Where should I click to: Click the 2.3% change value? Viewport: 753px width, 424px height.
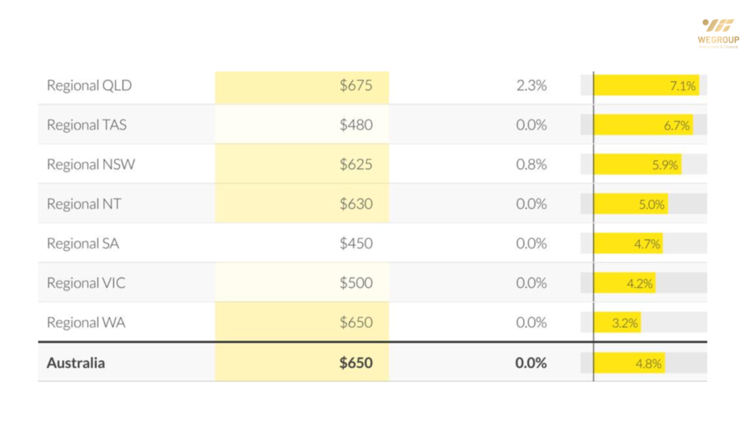[x=531, y=85]
